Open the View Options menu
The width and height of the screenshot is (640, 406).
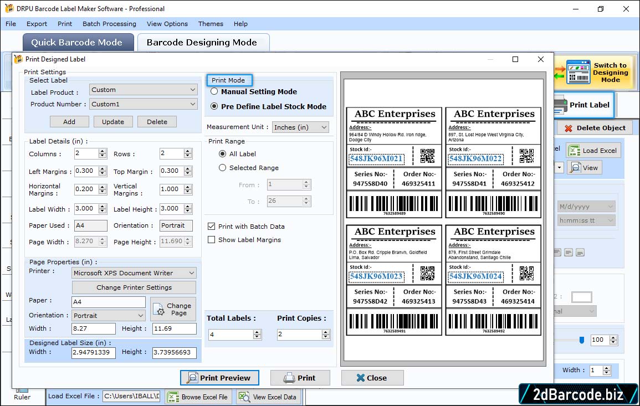[x=167, y=24]
